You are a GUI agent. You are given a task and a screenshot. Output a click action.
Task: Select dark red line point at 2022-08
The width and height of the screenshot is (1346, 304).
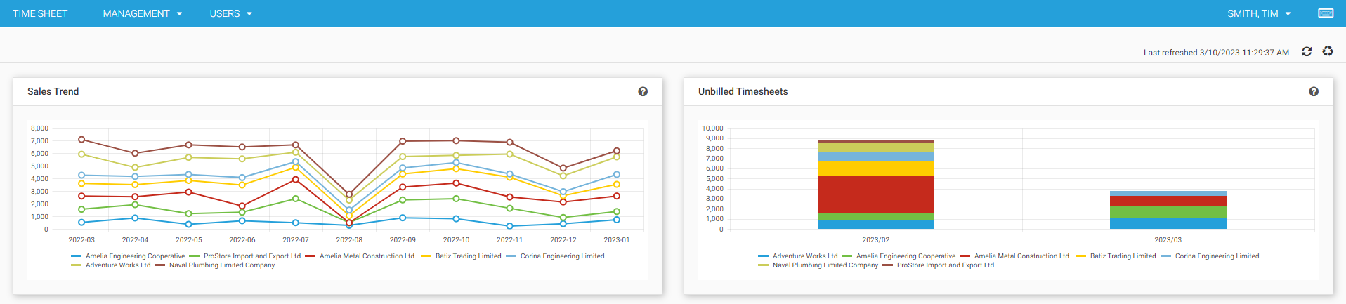click(x=349, y=194)
